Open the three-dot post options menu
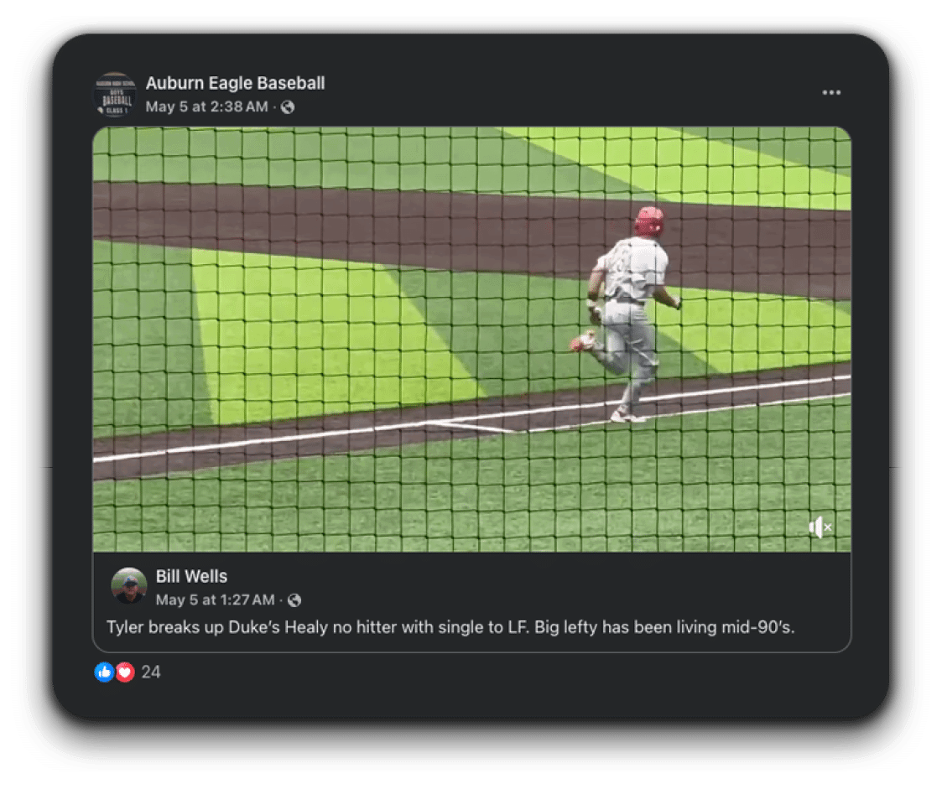942x789 pixels. coord(831,92)
